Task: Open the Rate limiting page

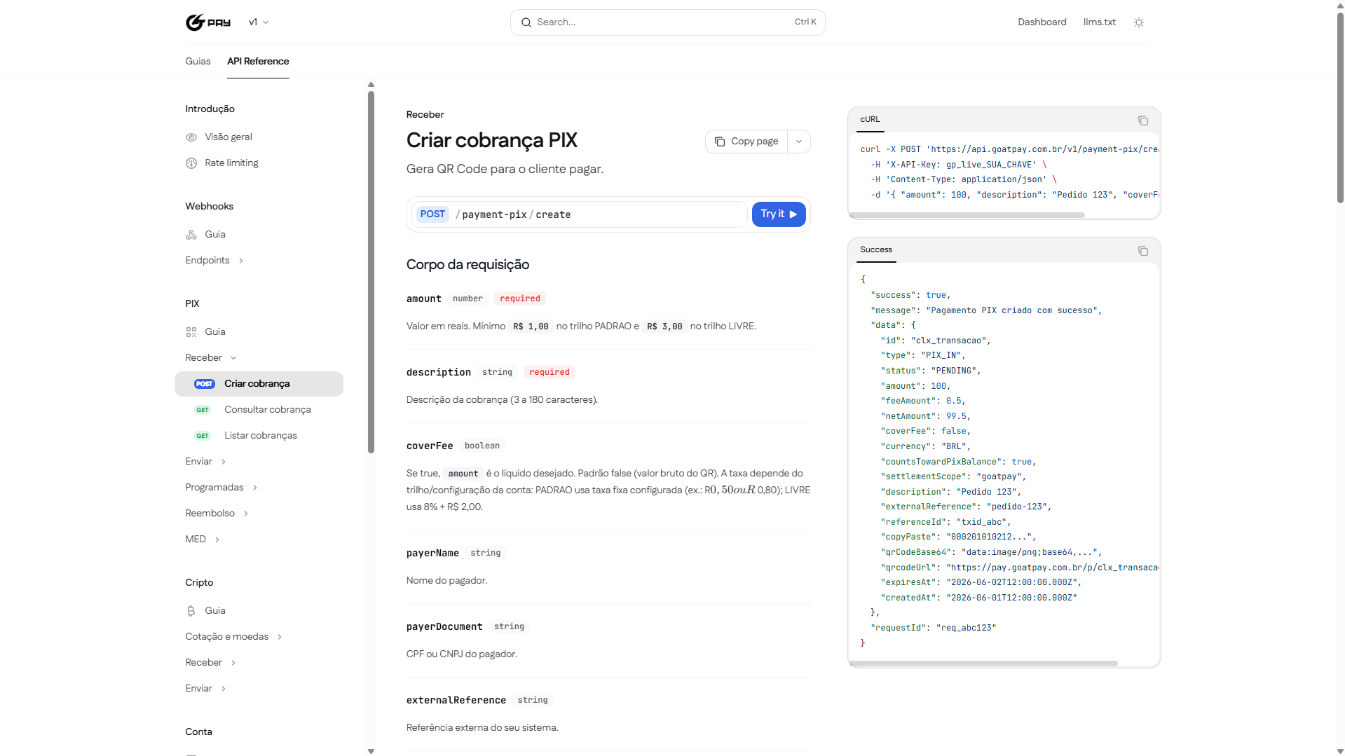Action: (x=222, y=163)
